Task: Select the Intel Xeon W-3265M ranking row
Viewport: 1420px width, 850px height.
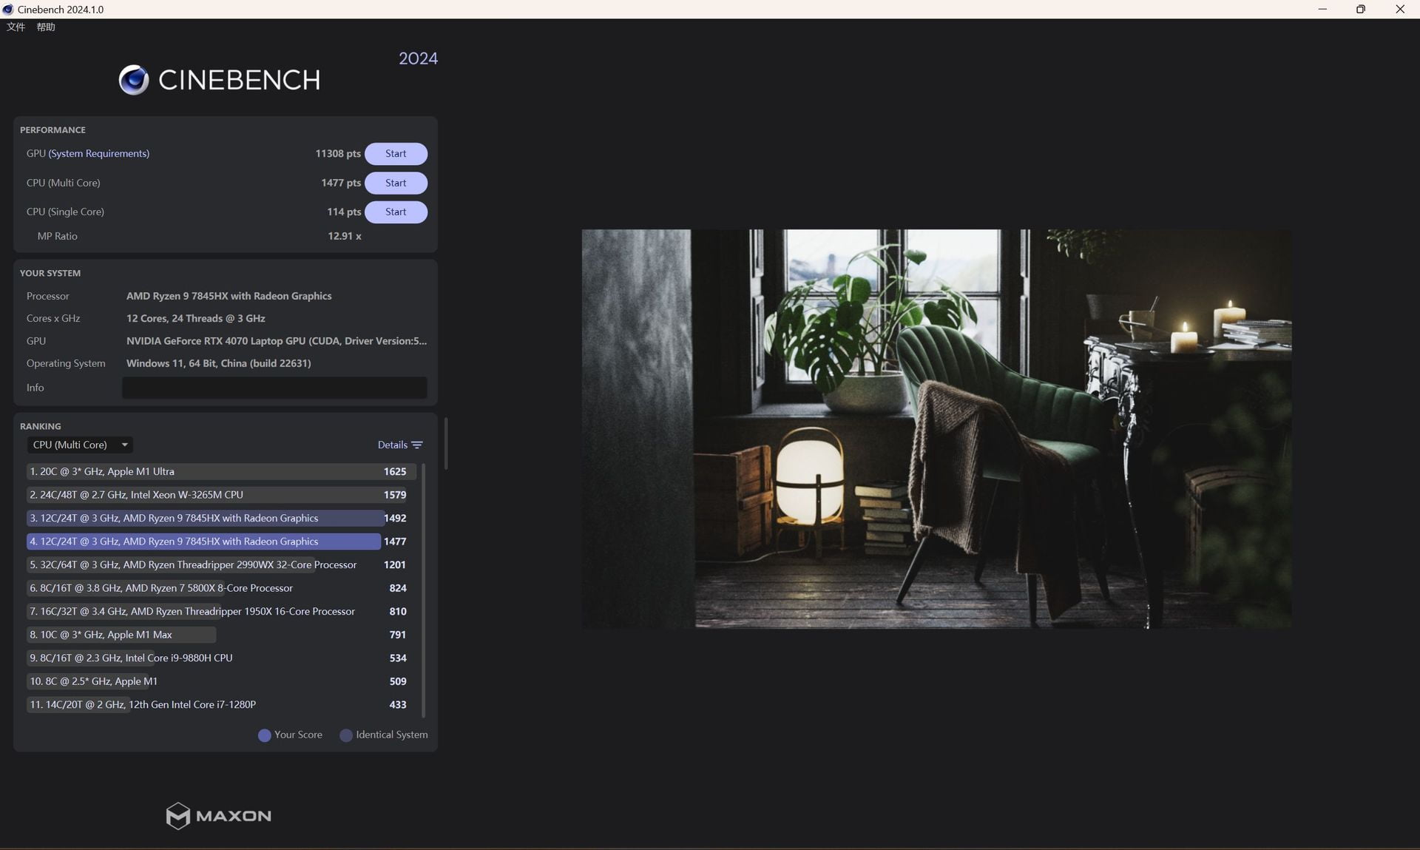Action: click(221, 495)
